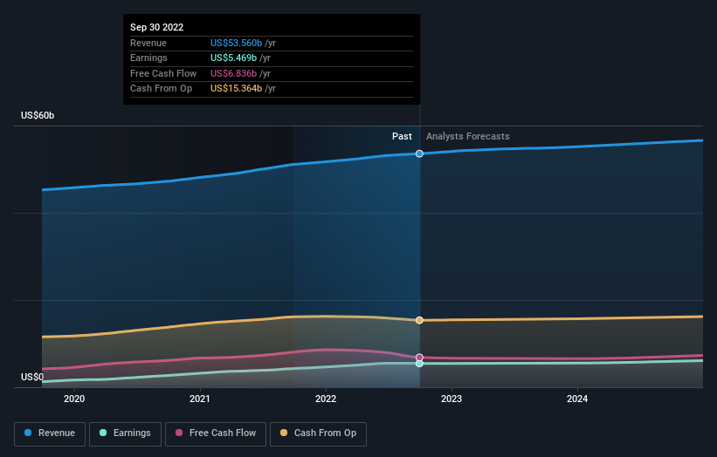
Task: Select the 2020 x-axis label
Action: [74, 399]
